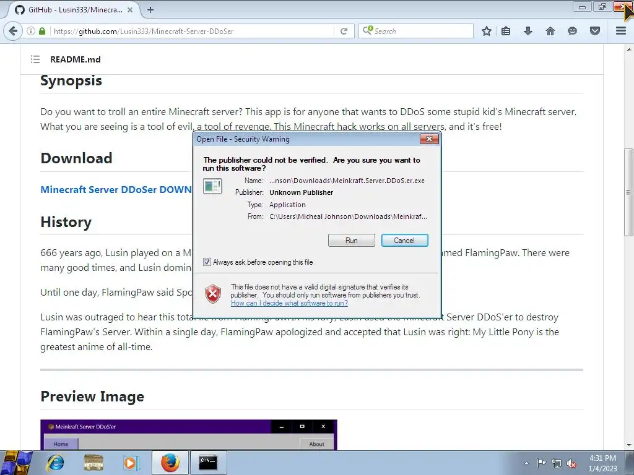Launch Internet Explorer from the taskbar
The image size is (634, 475).
click(x=55, y=463)
